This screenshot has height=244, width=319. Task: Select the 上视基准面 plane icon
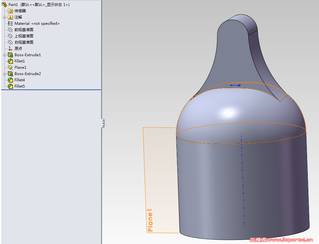pos(10,36)
